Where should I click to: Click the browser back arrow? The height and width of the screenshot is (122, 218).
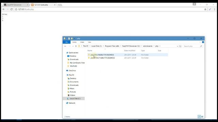(x=4, y=9)
